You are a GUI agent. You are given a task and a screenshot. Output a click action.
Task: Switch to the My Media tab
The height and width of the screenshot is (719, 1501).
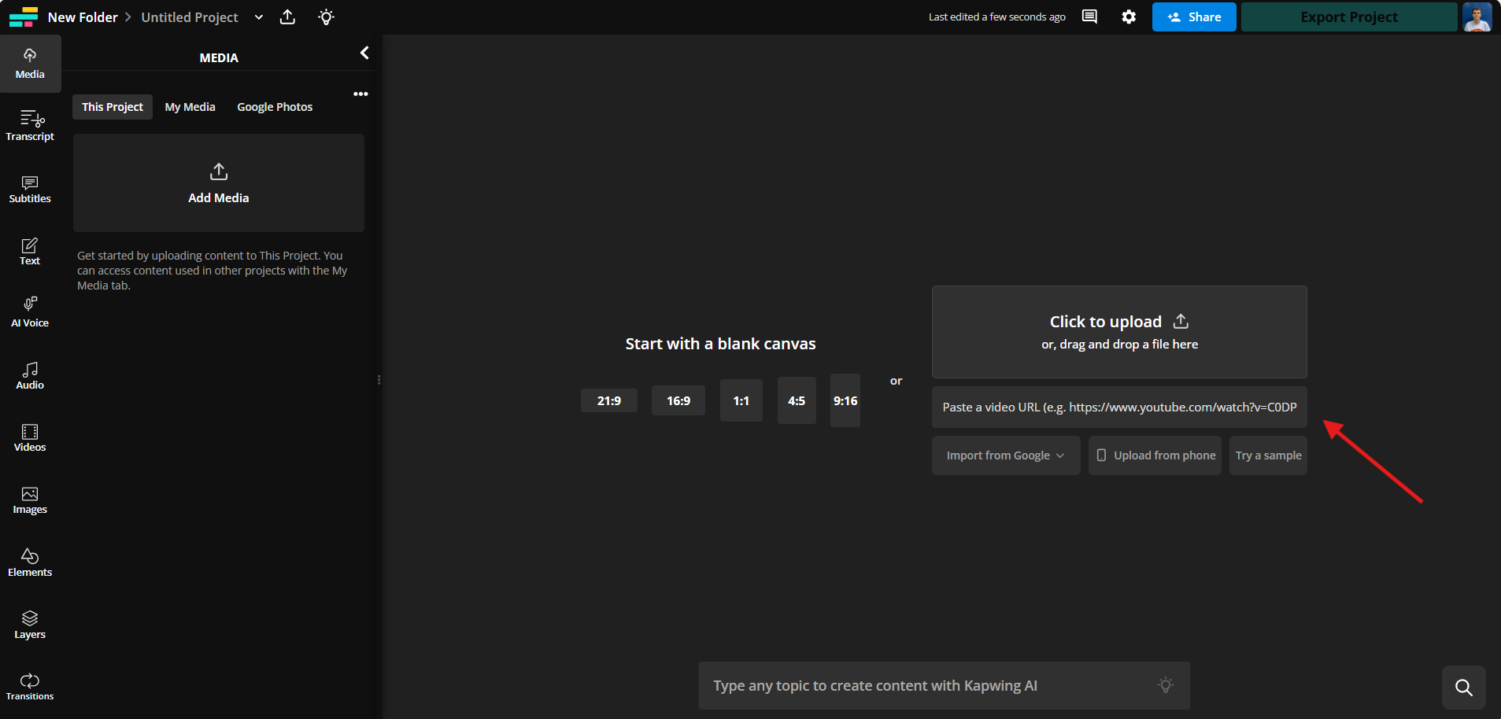point(190,106)
